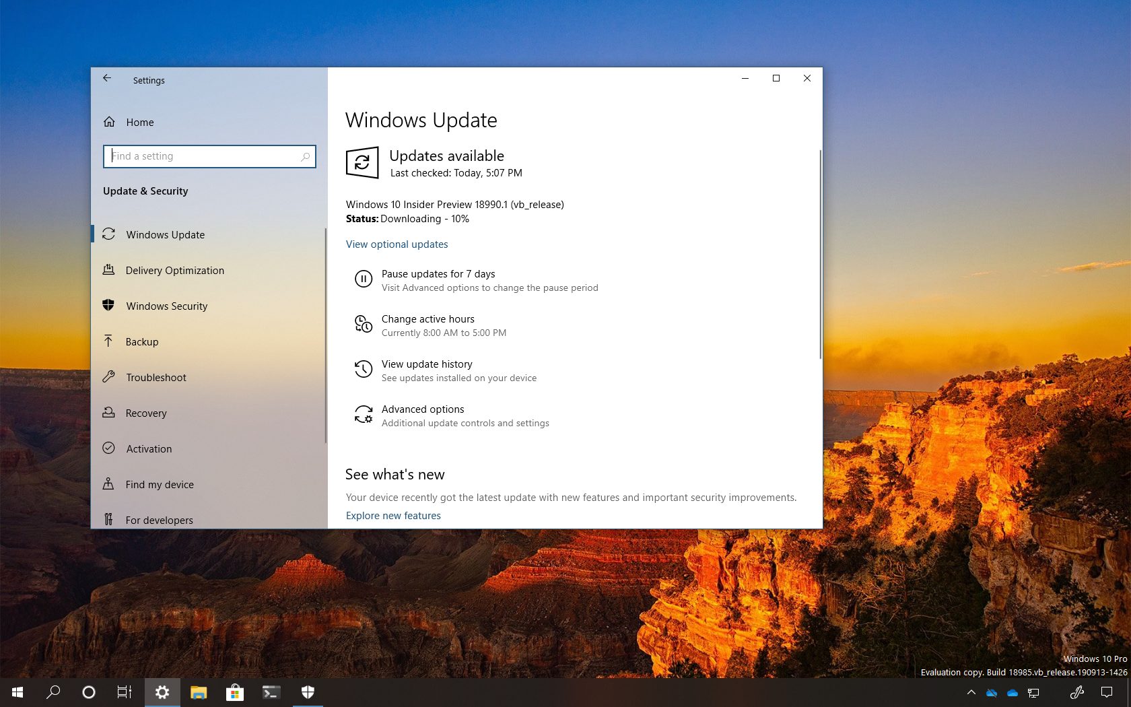Click the Delivery Optimization sidebar icon
This screenshot has width=1131, height=707.
(108, 269)
